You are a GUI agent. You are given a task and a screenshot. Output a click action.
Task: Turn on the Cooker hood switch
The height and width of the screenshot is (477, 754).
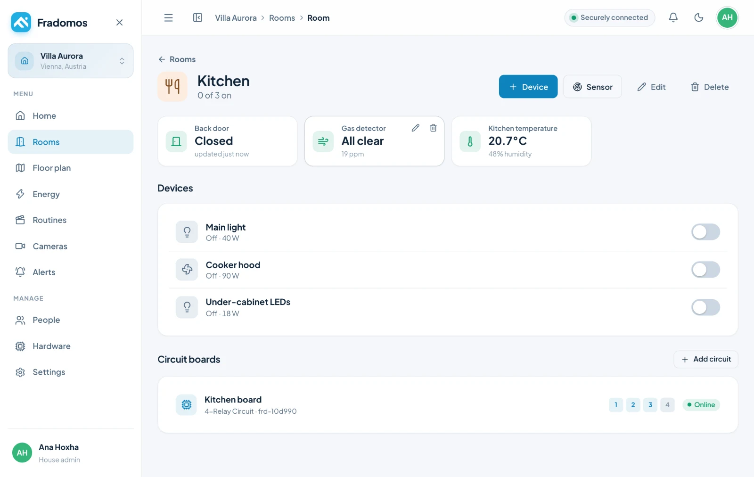pos(705,270)
